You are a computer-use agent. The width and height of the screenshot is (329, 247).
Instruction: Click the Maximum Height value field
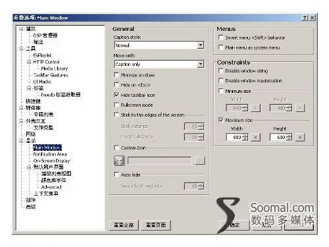click(278, 137)
